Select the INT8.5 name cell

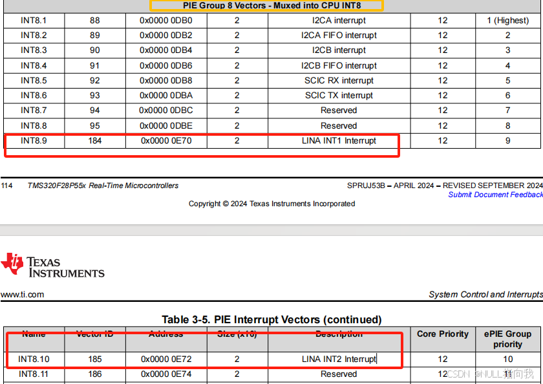[34, 80]
